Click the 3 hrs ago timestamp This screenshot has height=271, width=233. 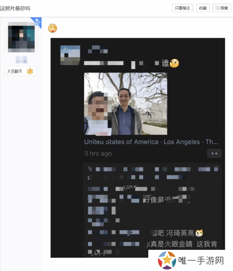[98, 153]
